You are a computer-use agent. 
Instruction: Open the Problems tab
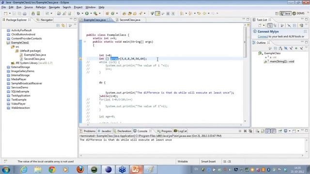[x=88, y=131]
